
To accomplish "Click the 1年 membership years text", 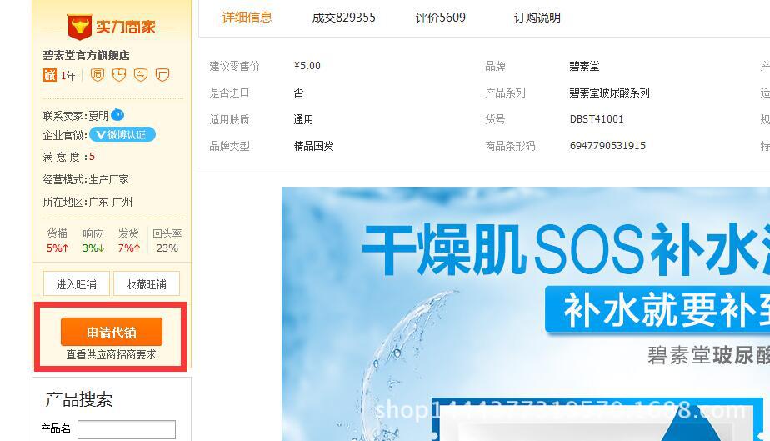I will click(x=68, y=76).
